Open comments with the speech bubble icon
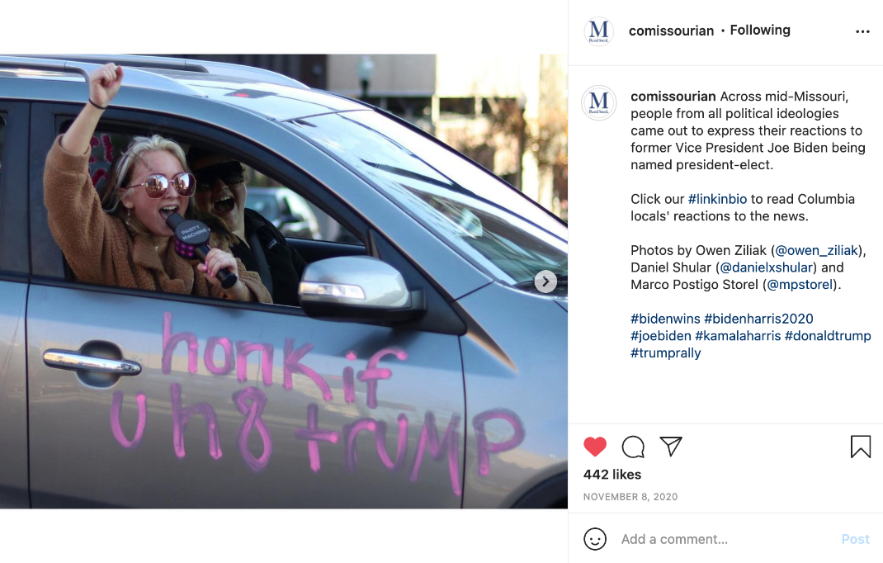Screen dimensions: 883x563 (633, 447)
